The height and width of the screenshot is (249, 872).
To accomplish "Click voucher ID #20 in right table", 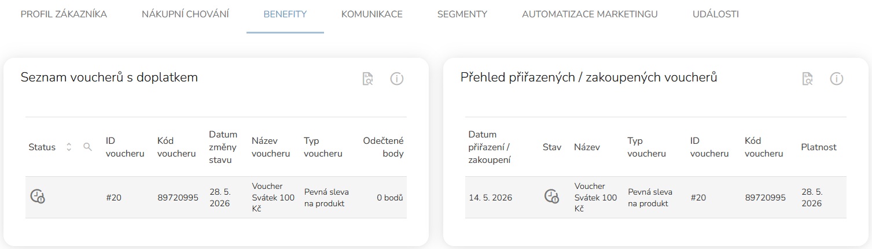I will pos(698,198).
